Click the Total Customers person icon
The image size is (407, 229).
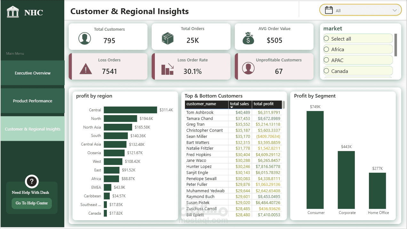coord(84,39)
